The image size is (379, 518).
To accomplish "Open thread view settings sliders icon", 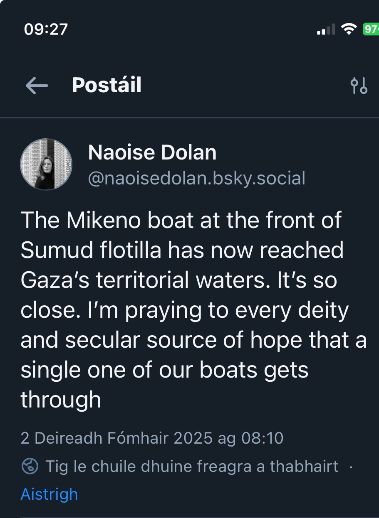I will (x=359, y=86).
